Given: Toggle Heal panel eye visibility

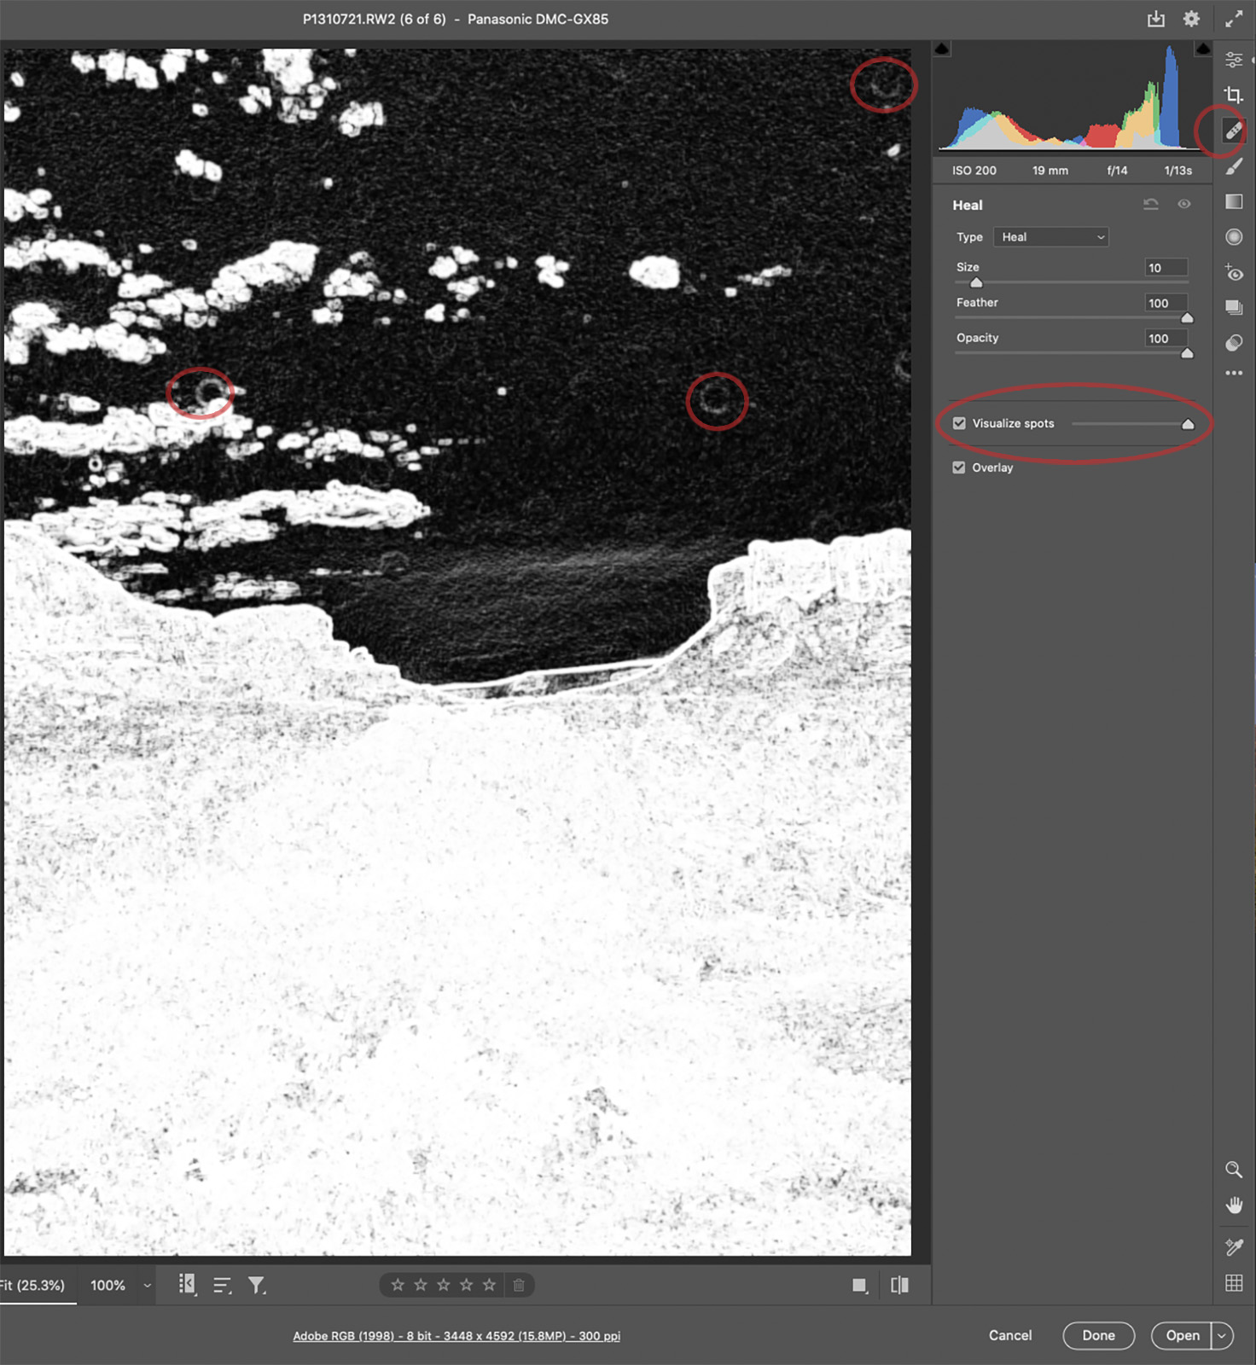Looking at the screenshot, I should point(1183,204).
